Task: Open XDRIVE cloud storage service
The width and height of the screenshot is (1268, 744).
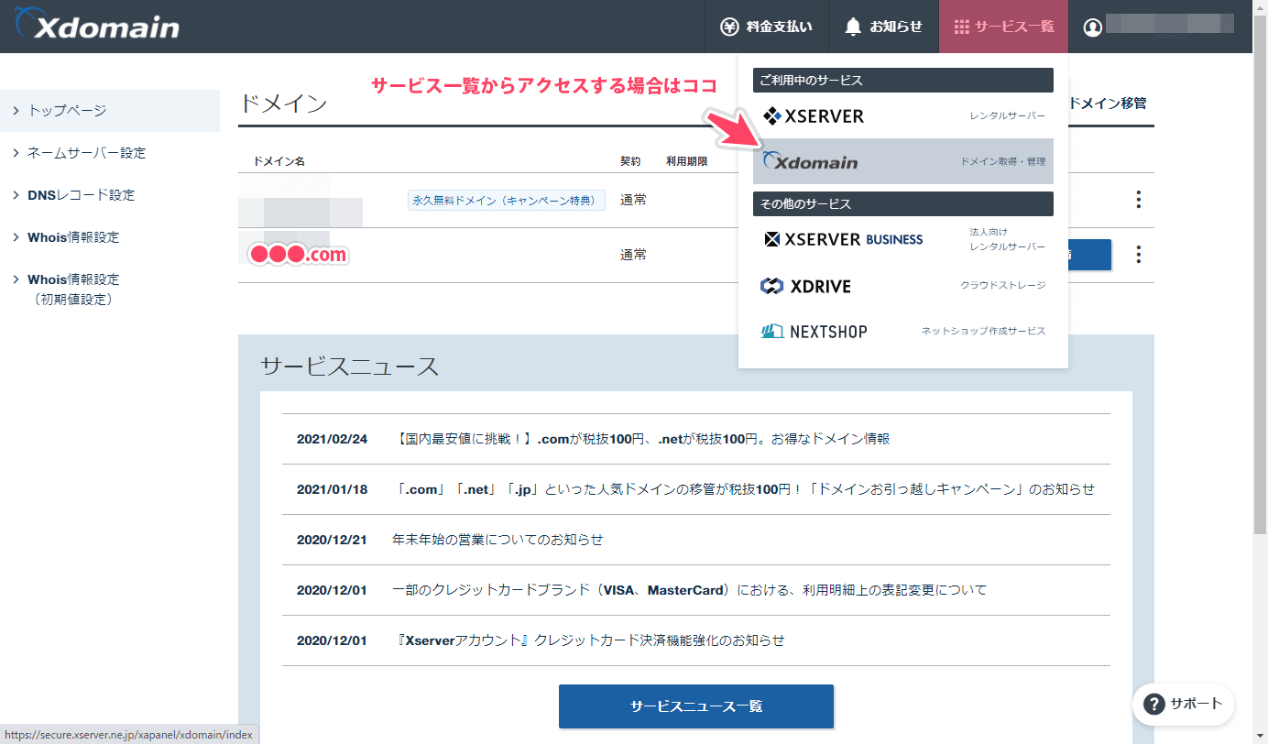Action: (903, 286)
